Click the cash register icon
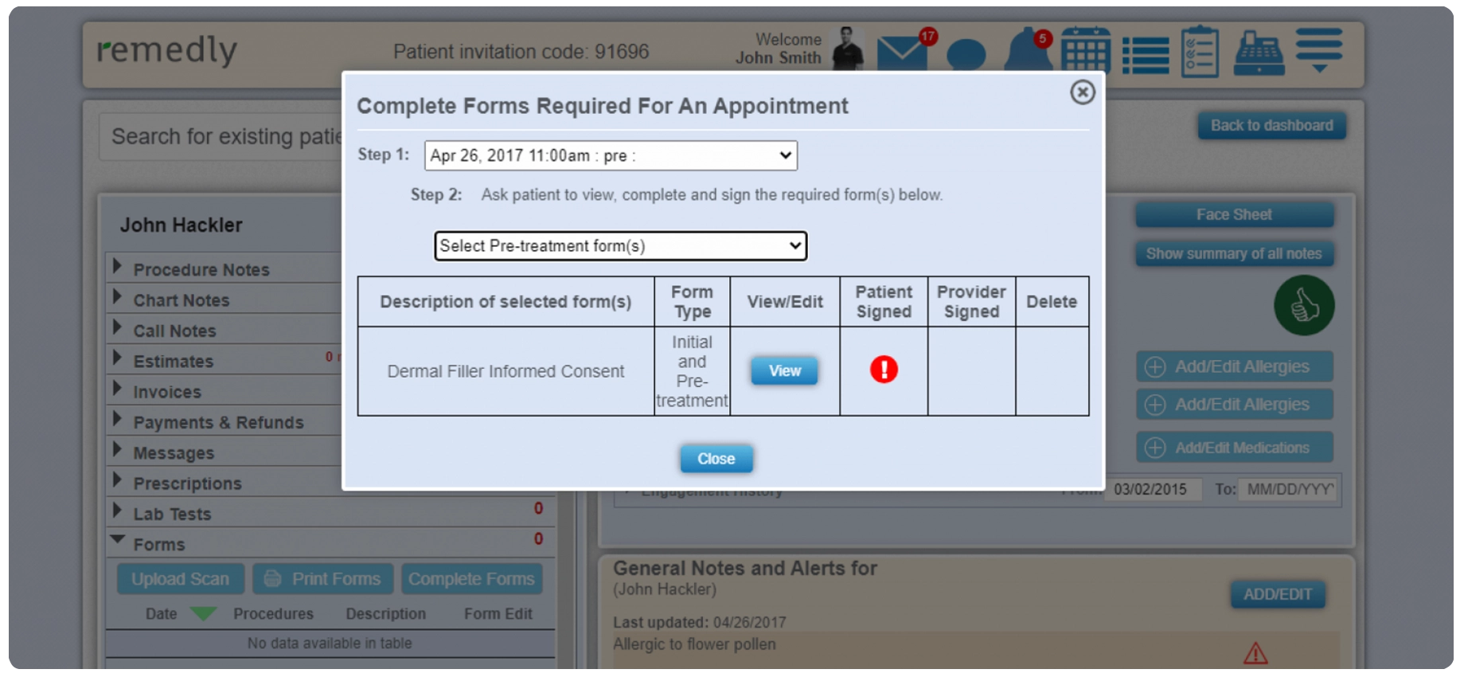Screen dimensions: 1464x681 click(1259, 53)
